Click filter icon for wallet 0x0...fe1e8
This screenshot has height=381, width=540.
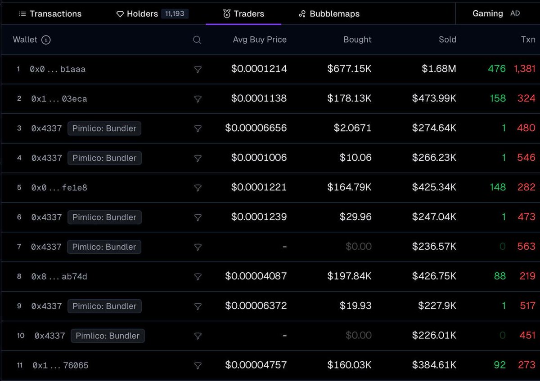point(198,188)
